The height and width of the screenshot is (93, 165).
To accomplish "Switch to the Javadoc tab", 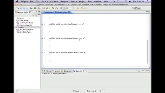I will pyautogui.click(x=56, y=71).
